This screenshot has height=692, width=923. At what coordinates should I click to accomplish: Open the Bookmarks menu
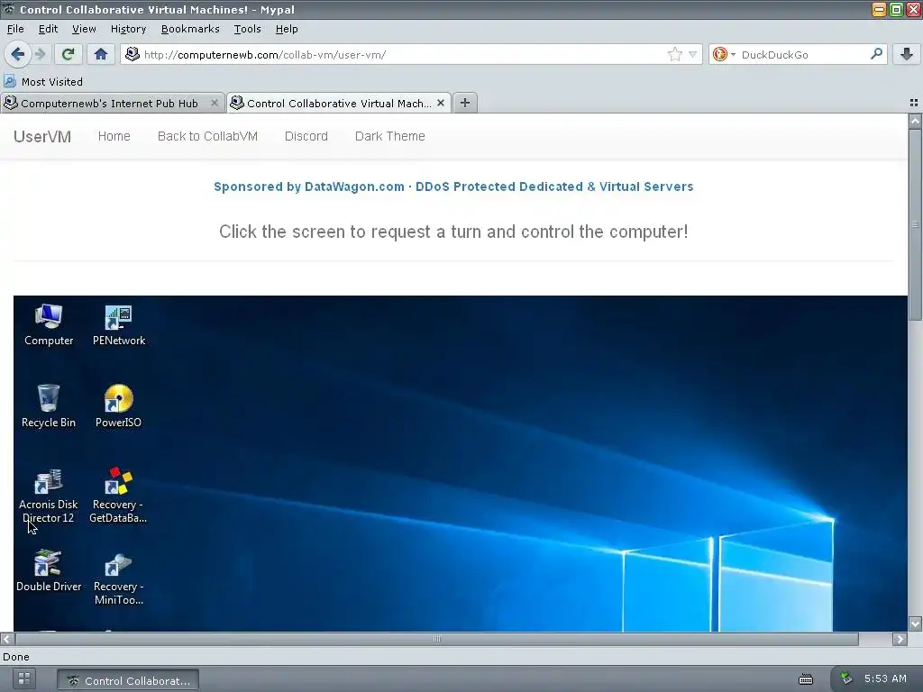(190, 29)
